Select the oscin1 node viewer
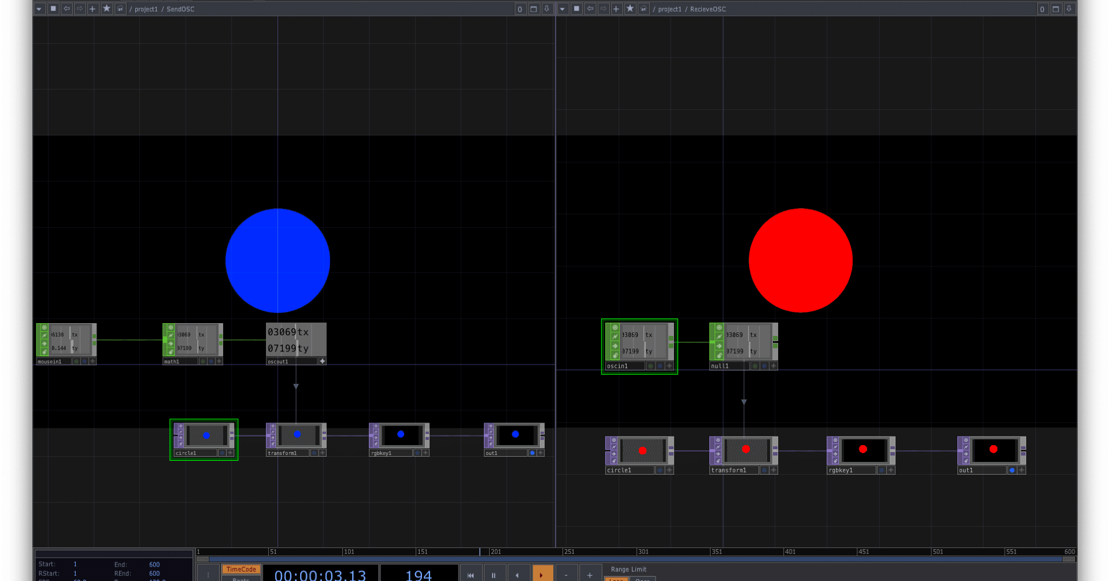 click(644, 342)
